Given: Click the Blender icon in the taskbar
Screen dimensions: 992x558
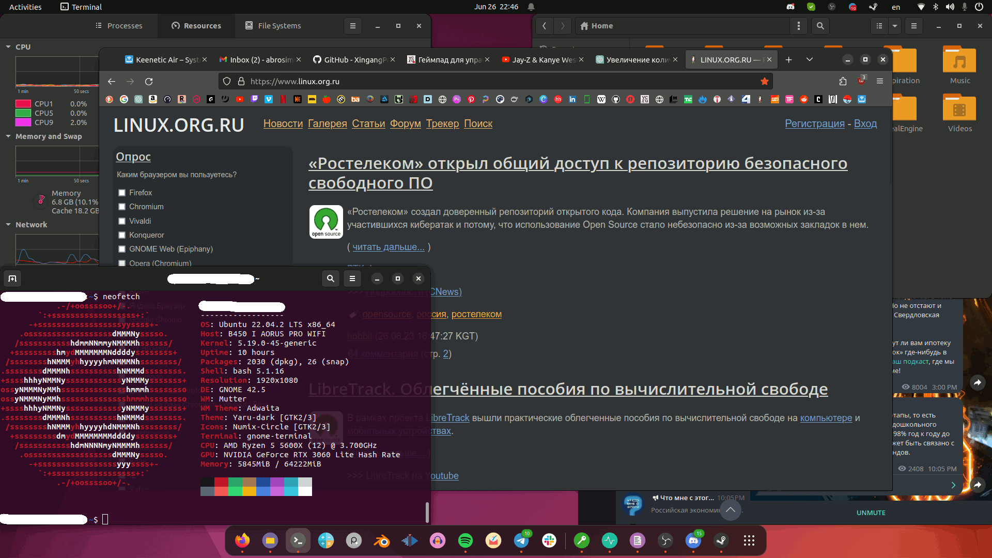Looking at the screenshot, I should click(x=381, y=541).
